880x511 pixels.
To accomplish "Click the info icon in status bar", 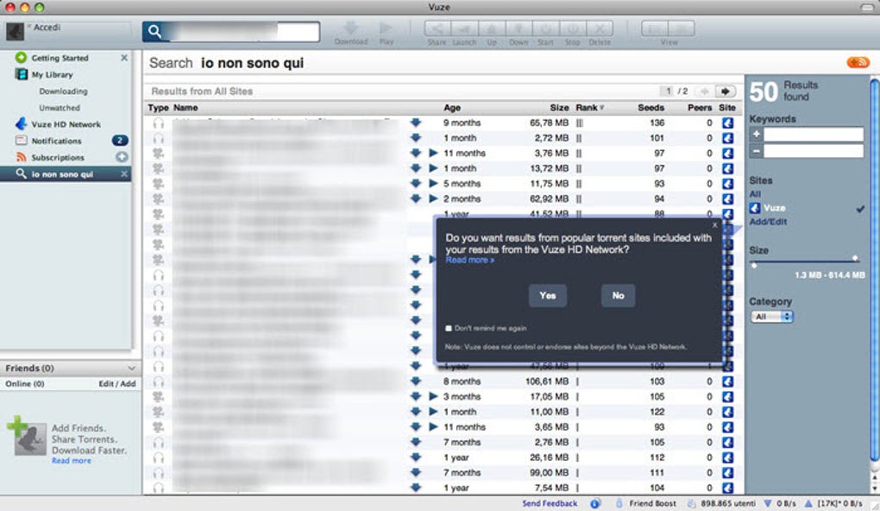I will 595,503.
